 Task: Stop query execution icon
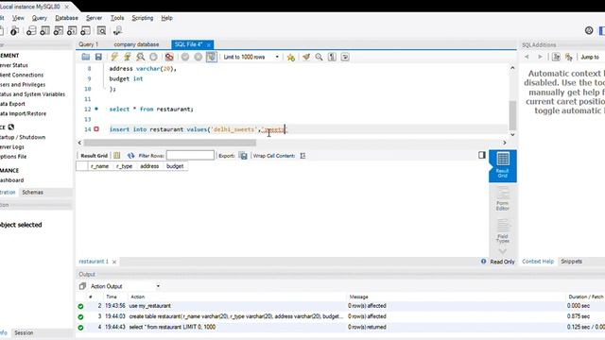153,57
